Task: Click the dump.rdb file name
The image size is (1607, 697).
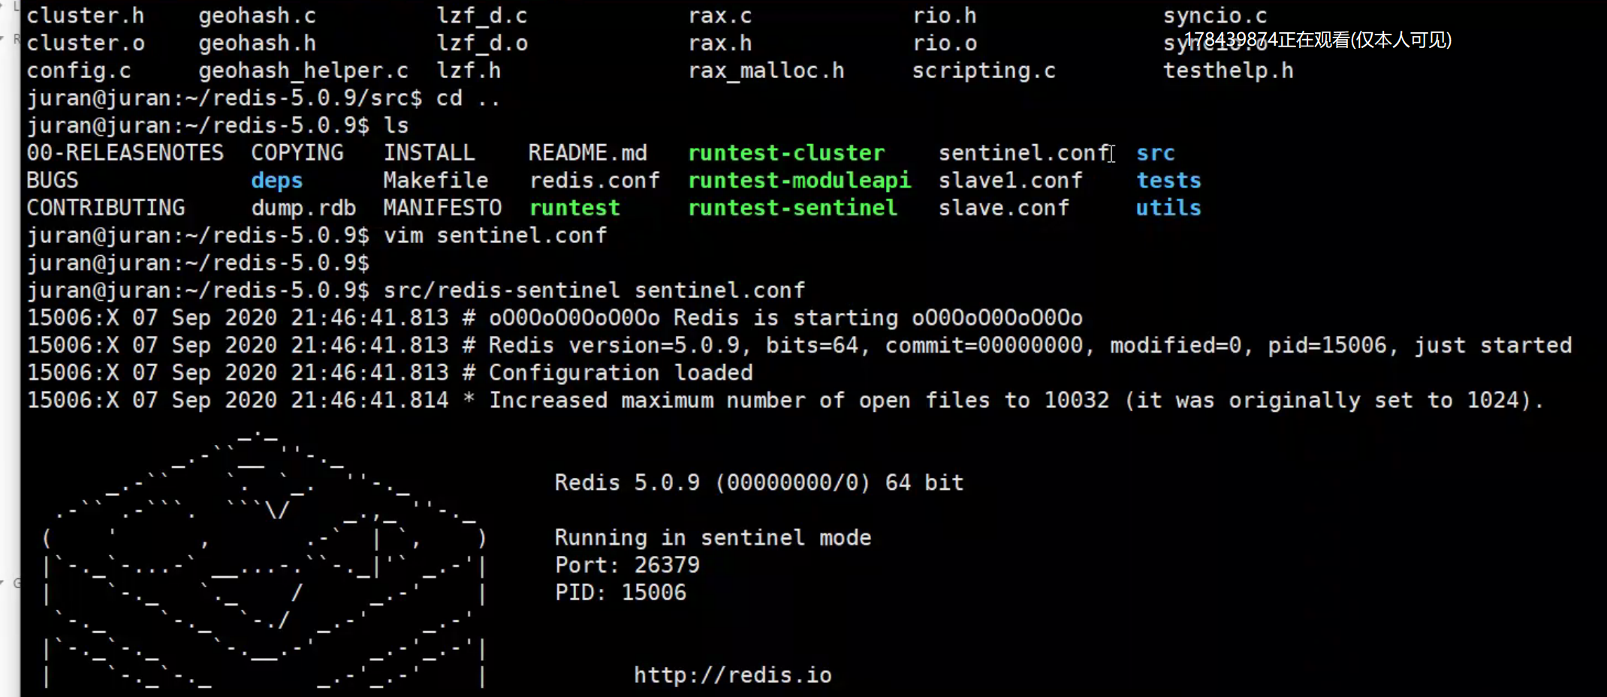Action: pos(304,208)
